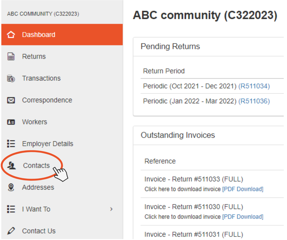The image size is (287, 240).
Task: Click the Addresses map pin icon
Action: [x=11, y=187]
